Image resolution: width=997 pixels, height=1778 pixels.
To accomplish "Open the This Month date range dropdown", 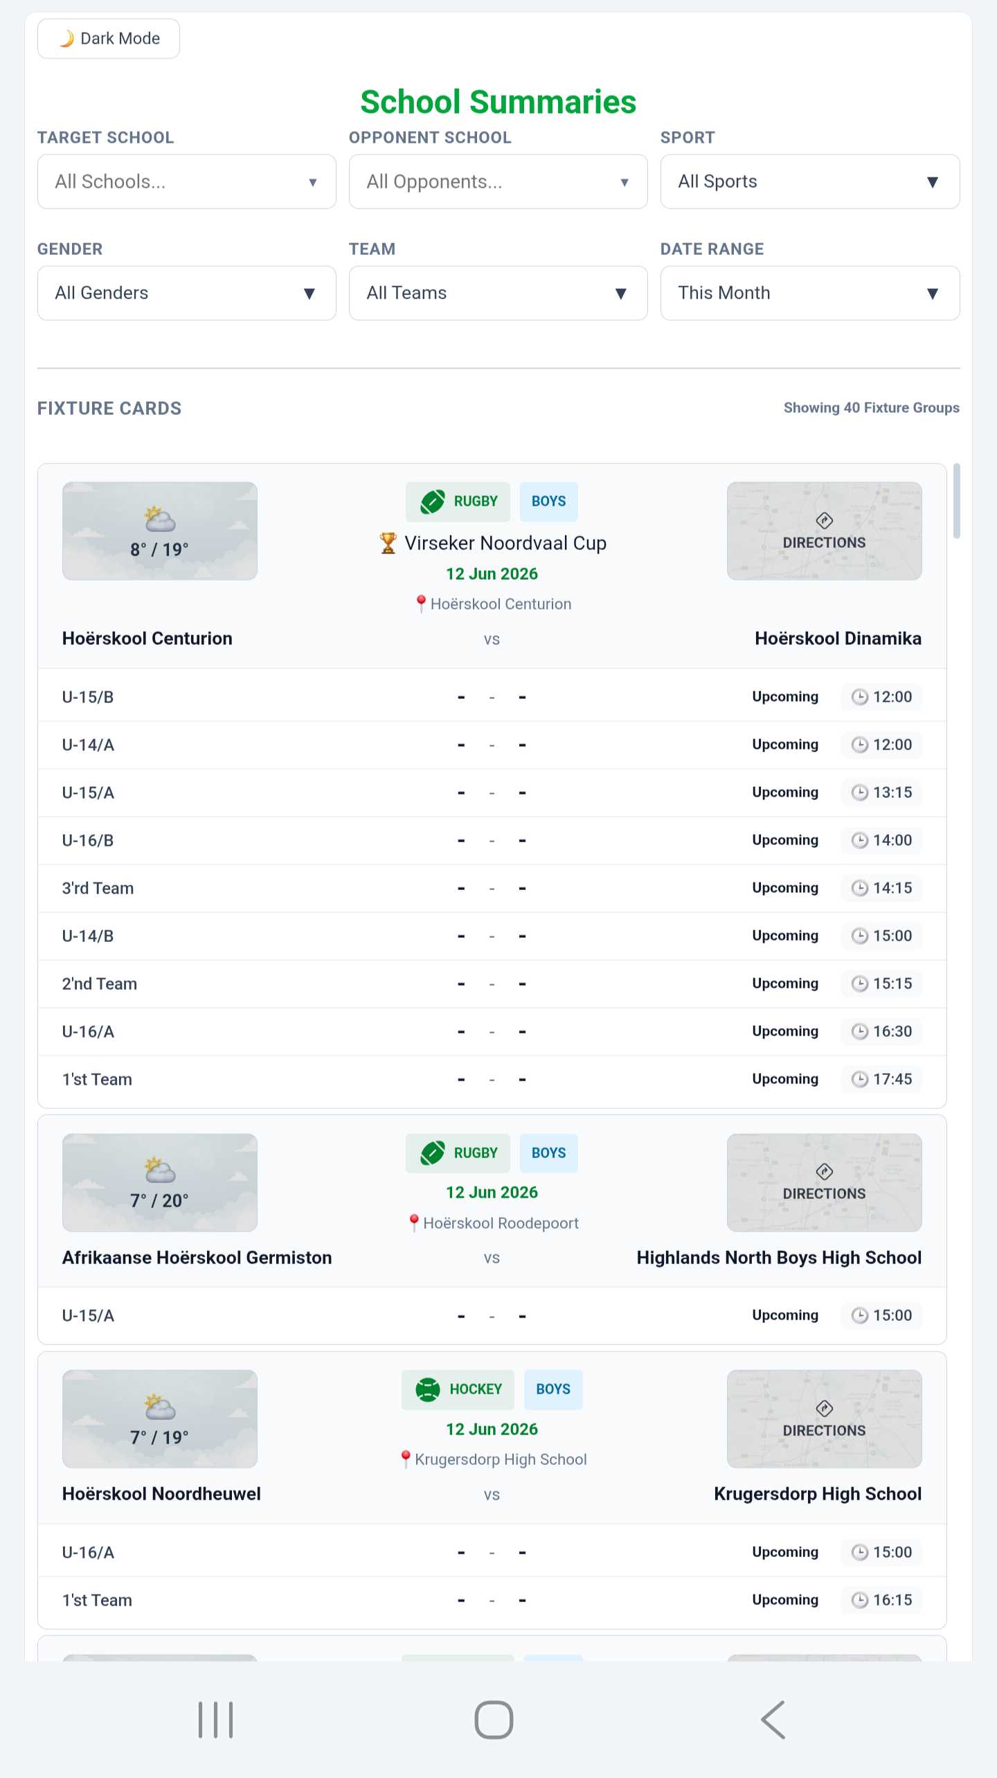I will 810,293.
